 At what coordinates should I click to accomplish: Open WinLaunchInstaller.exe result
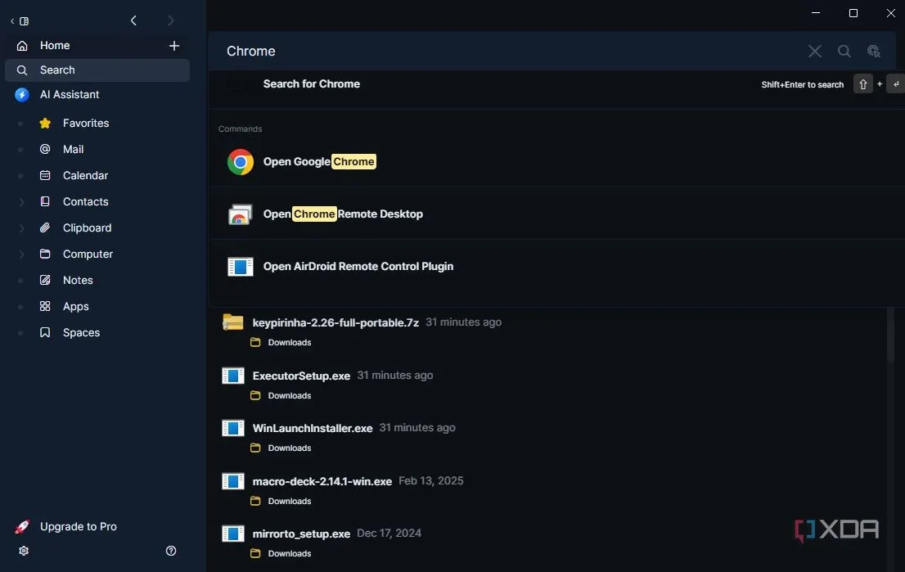point(313,428)
